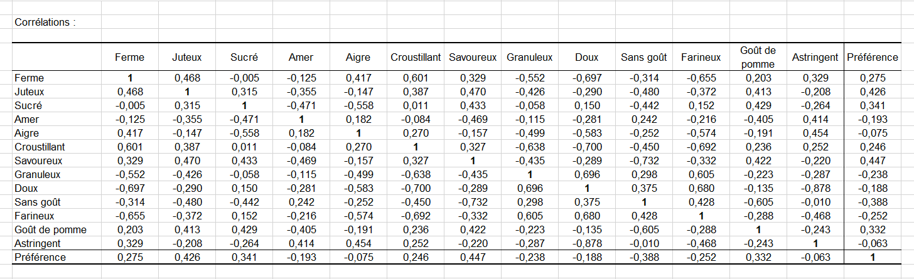Click the Amer row's Astringent value 0,414
This screenshot has width=914, height=279.
[815, 119]
